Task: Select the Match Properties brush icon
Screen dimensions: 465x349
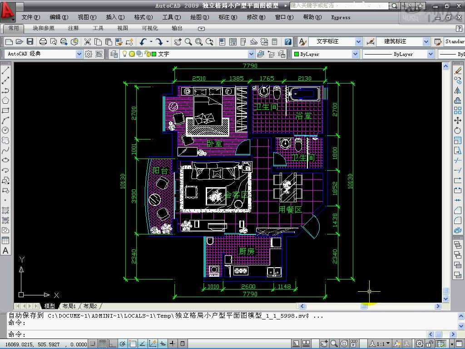Action: pyautogui.click(x=119, y=42)
